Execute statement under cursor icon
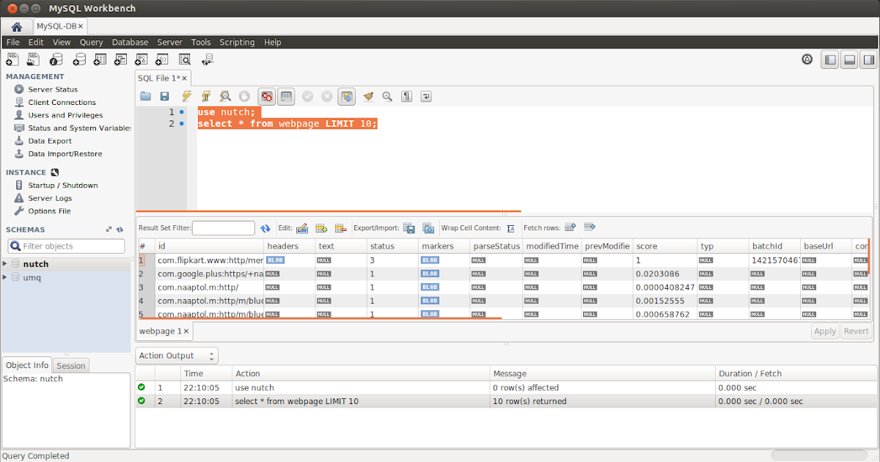The width and height of the screenshot is (880, 462). coord(206,96)
